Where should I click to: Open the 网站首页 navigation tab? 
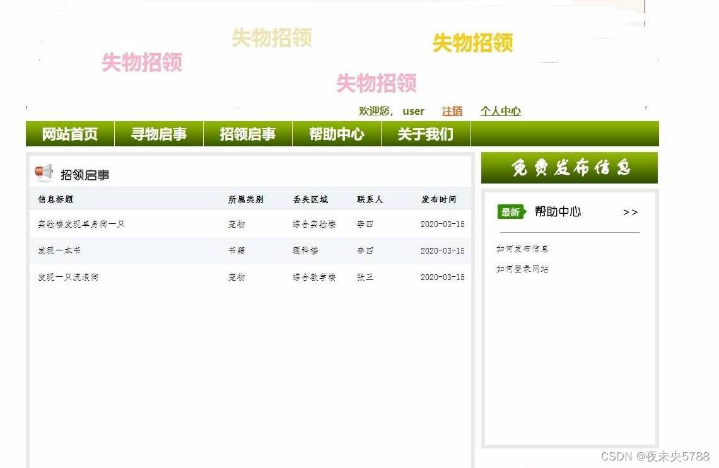70,134
